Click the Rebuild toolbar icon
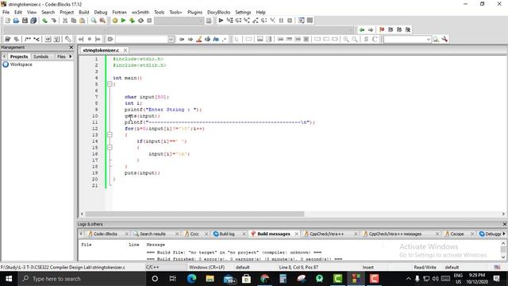508x286 pixels. pyautogui.click(x=140, y=21)
